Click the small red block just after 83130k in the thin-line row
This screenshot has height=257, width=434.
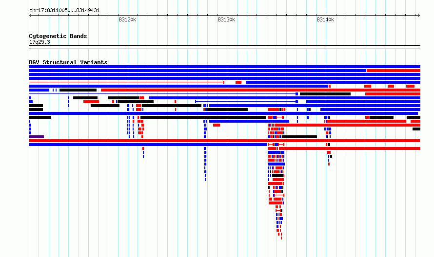pyautogui.click(x=238, y=82)
